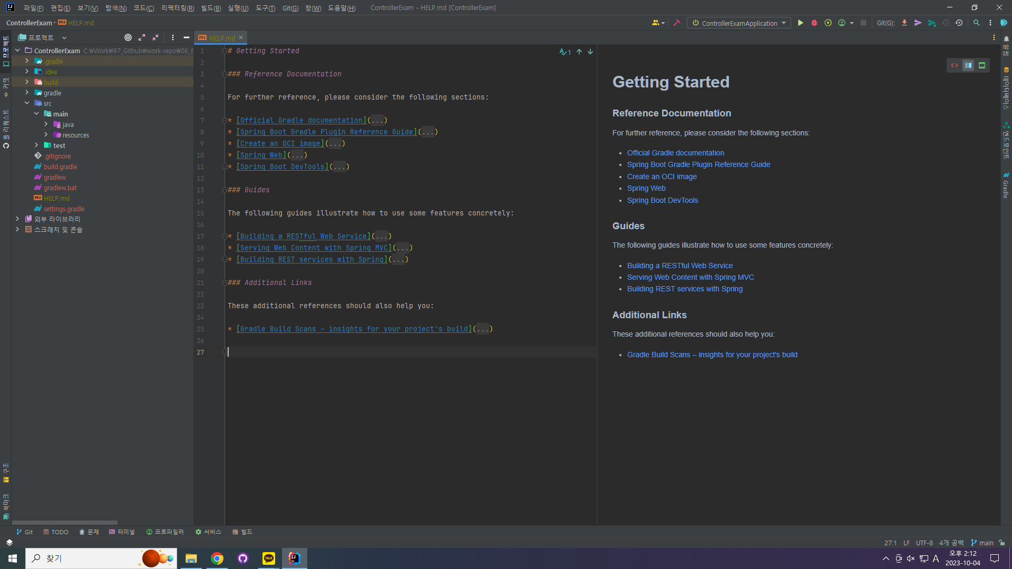Collapse the src folder node
The width and height of the screenshot is (1012, 569).
(x=27, y=103)
